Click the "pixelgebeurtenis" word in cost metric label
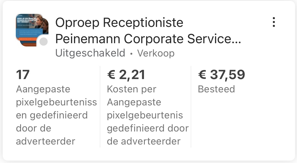 click(145, 115)
